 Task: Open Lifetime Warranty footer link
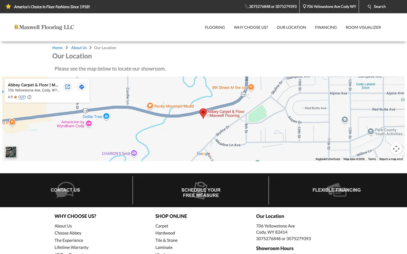72,247
